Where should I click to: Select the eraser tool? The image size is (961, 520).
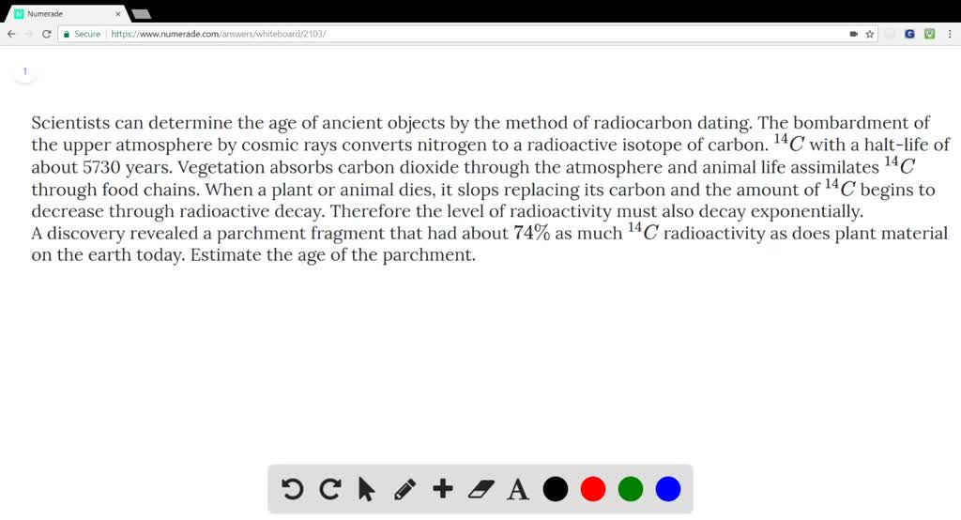click(480, 489)
